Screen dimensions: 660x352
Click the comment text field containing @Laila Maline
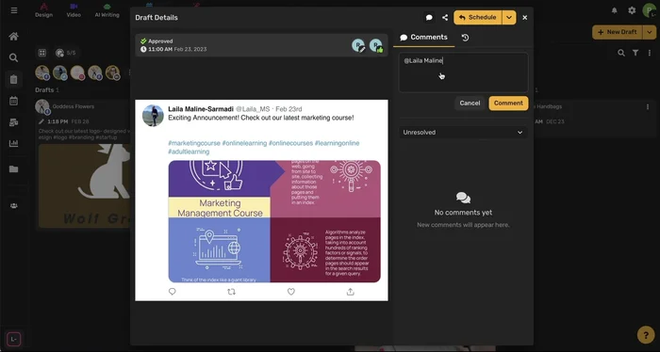(x=463, y=72)
